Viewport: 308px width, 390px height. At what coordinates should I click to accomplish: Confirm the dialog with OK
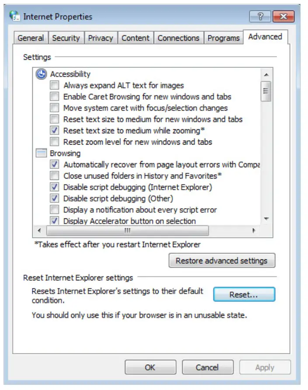[150, 367]
